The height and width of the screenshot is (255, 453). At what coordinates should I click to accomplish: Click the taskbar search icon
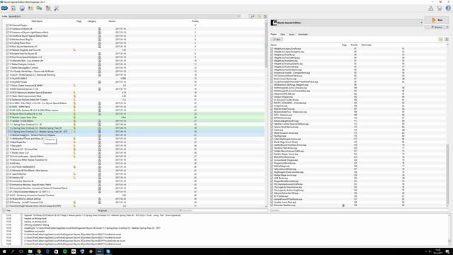(x=13, y=251)
